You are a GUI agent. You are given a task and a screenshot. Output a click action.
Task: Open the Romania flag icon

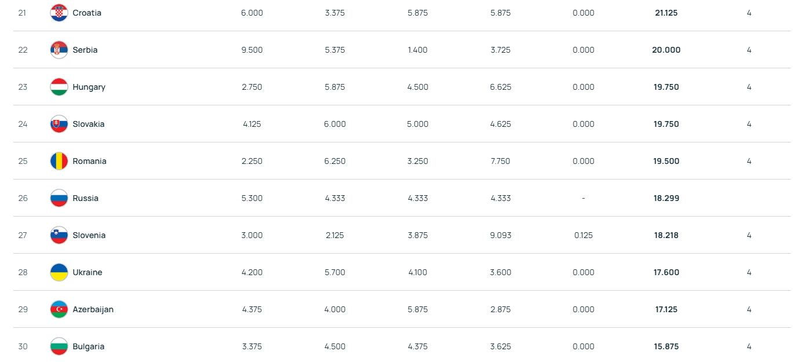pyautogui.click(x=59, y=161)
